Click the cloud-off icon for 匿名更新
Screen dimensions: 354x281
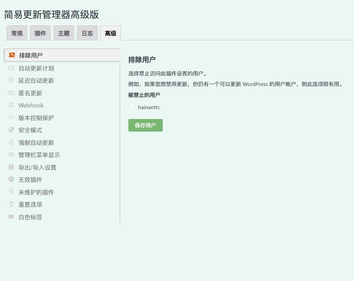point(11,93)
